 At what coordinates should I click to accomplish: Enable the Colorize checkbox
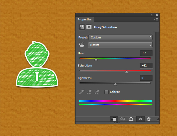click(106, 92)
